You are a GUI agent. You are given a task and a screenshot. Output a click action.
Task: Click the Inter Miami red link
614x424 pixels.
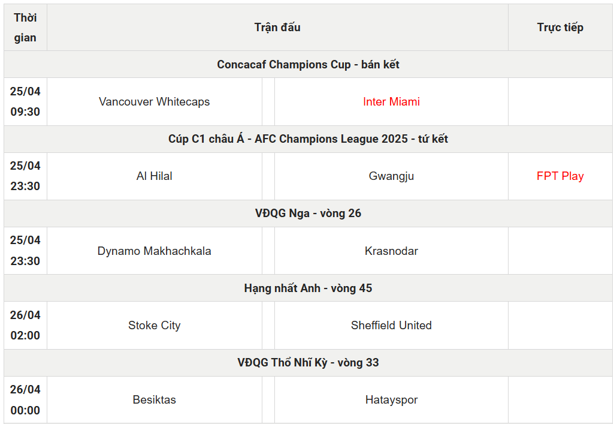391,102
